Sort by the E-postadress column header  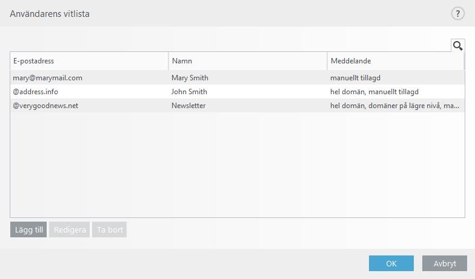point(90,61)
